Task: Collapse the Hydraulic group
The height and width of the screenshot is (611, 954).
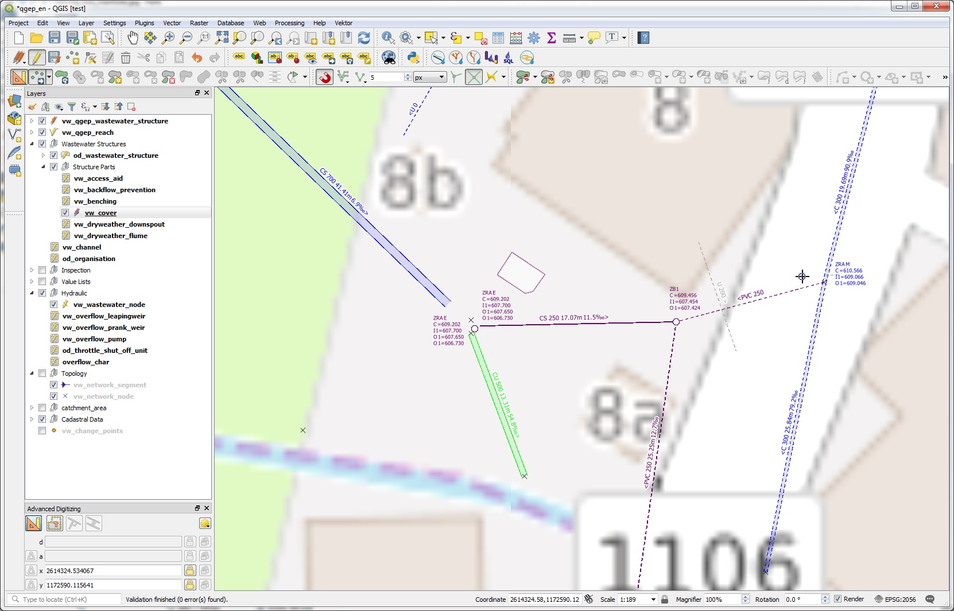Action: 32,293
